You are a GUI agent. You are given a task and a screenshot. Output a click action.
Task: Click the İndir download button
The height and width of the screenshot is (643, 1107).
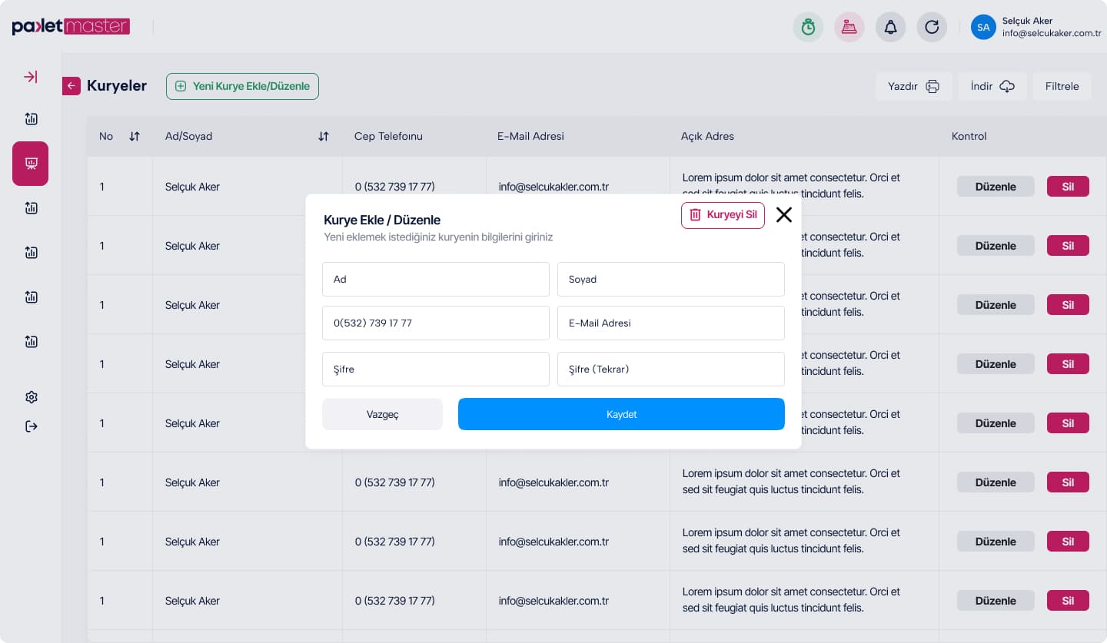[992, 86]
